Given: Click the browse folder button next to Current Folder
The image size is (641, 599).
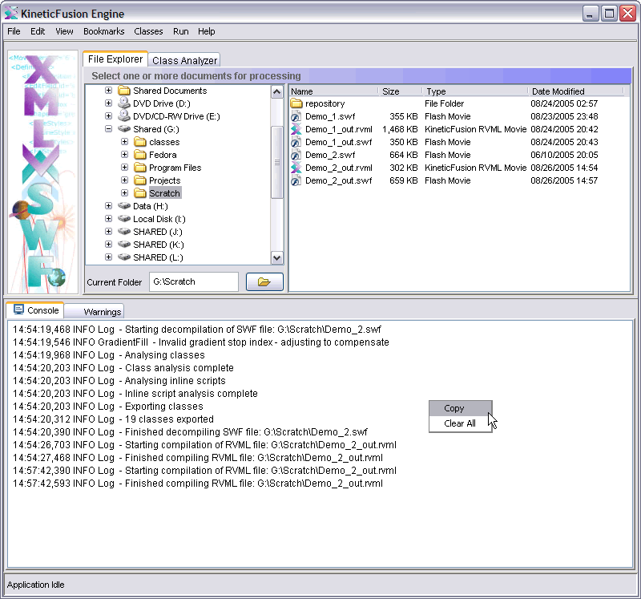Looking at the screenshot, I should tap(264, 282).
